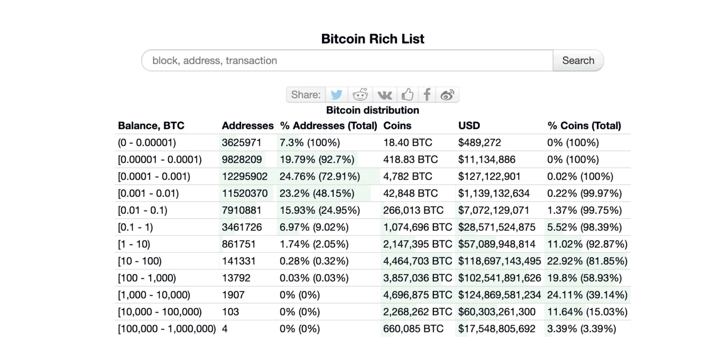The image size is (722, 337).
Task: Click the 15.93% (24.95%) cell
Action: 320,210
